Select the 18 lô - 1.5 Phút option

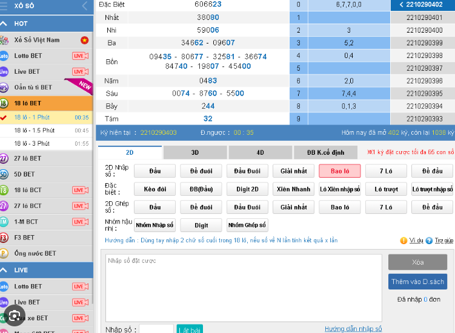(35, 131)
